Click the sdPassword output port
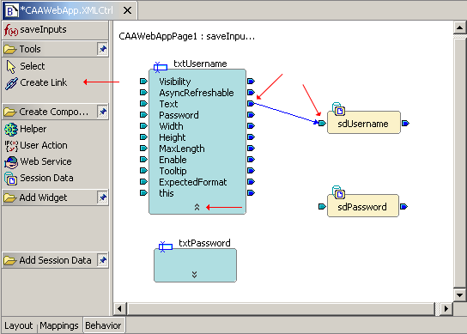The image size is (467, 334). pos(403,206)
